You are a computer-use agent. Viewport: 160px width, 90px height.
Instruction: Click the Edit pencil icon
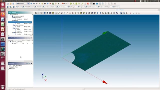tap(82, 3)
